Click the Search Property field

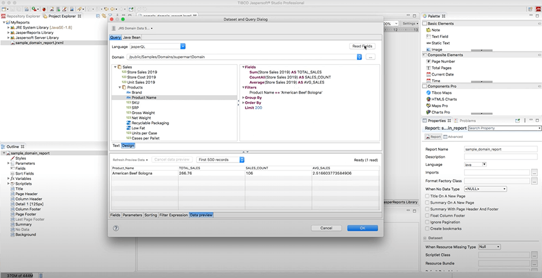click(x=504, y=128)
